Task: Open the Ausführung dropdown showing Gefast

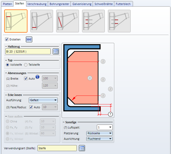Action: 43,100
